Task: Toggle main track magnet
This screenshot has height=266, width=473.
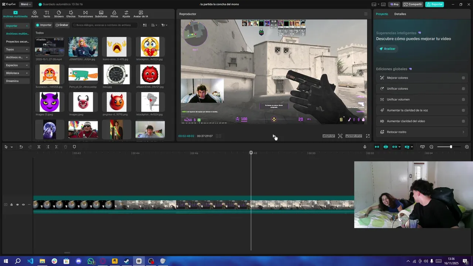Action: [x=377, y=147]
